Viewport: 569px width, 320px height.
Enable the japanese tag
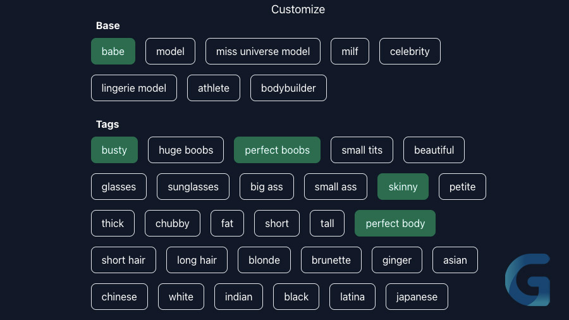point(417,297)
